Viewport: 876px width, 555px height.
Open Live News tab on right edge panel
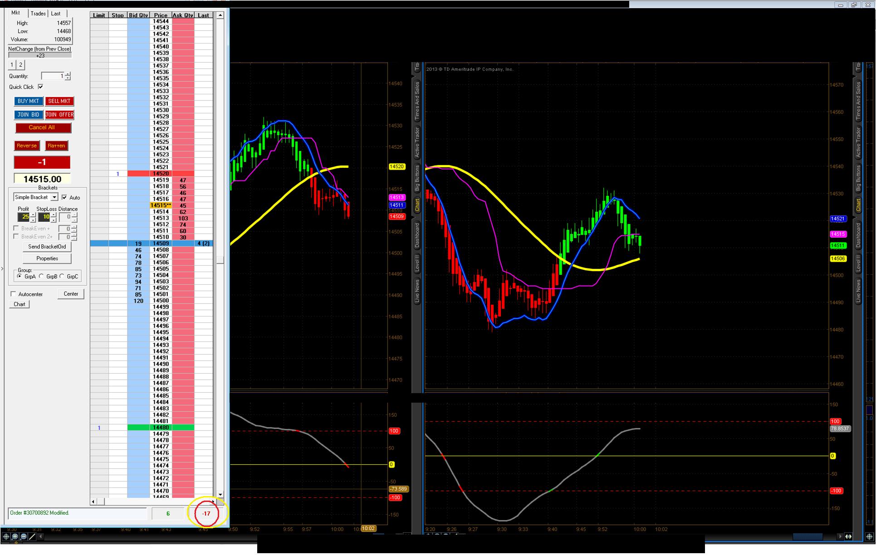858,291
